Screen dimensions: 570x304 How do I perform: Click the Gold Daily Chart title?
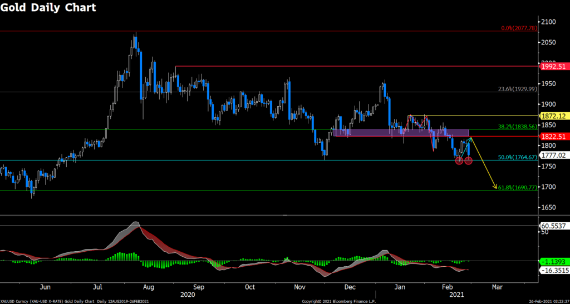[48, 7]
